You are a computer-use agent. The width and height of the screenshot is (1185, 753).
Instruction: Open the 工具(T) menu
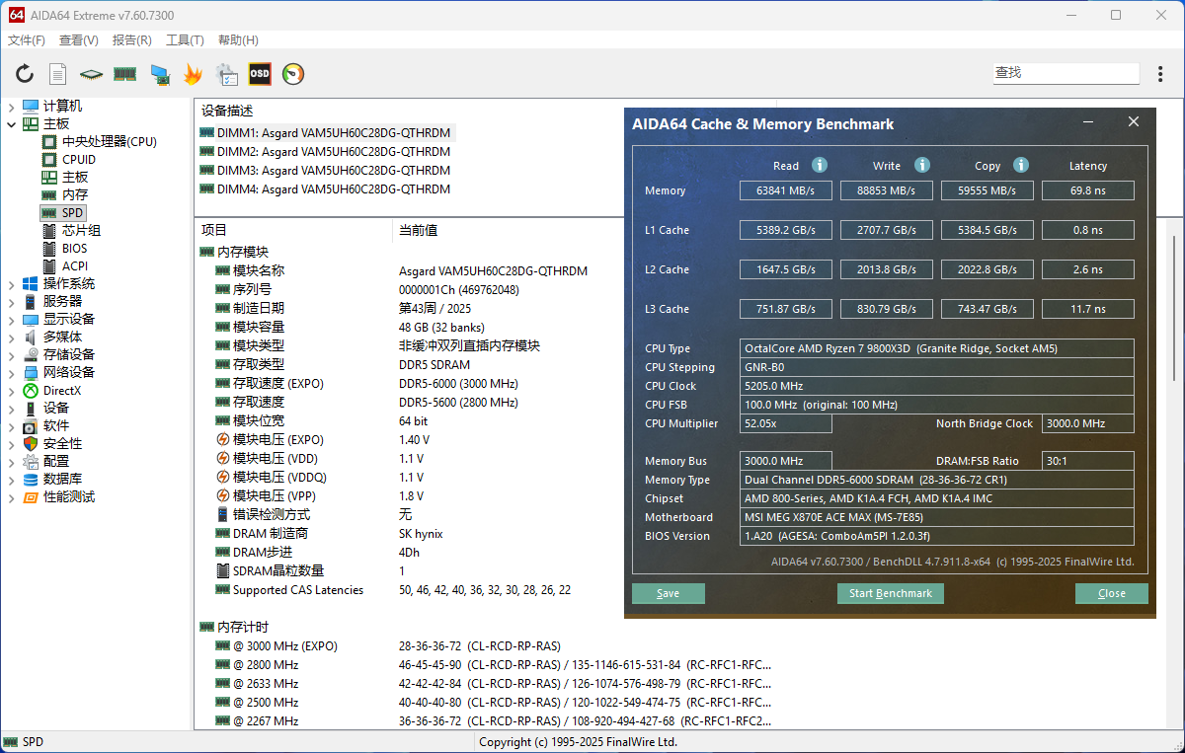185,40
